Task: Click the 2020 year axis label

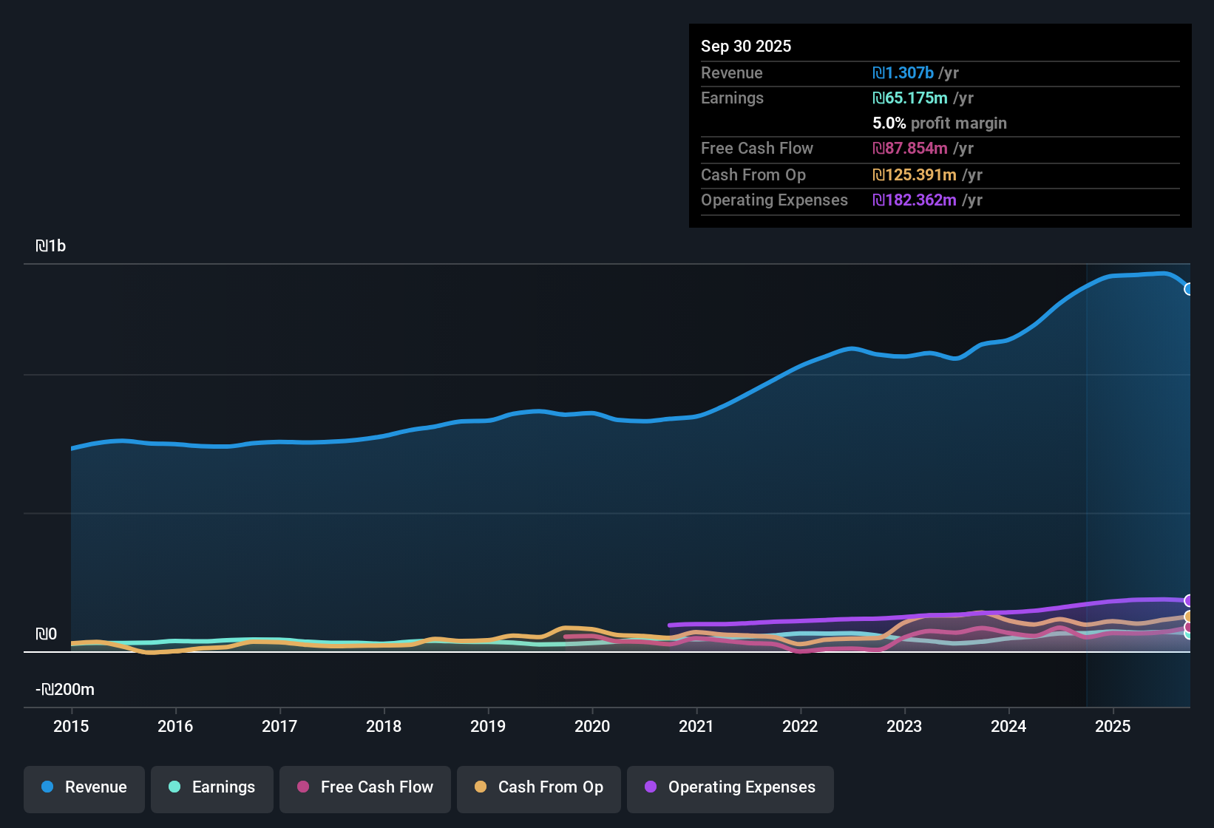Action: 592,727
